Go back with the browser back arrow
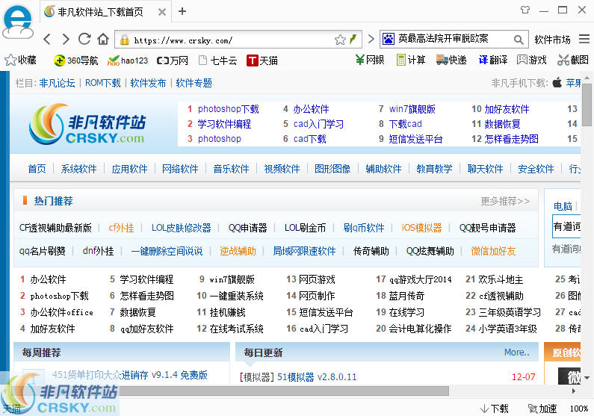The height and width of the screenshot is (416, 594). (47, 40)
